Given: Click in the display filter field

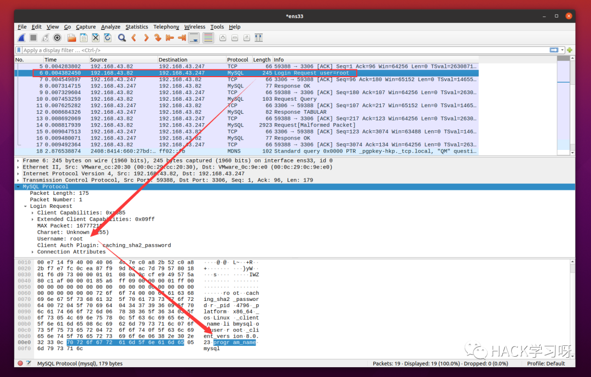Looking at the screenshot, I should (x=285, y=50).
